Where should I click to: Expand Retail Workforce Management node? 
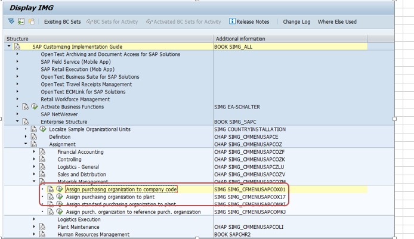click(17, 99)
